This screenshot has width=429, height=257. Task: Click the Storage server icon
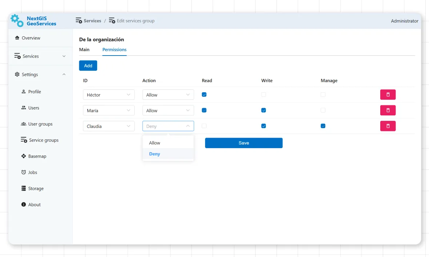(24, 188)
